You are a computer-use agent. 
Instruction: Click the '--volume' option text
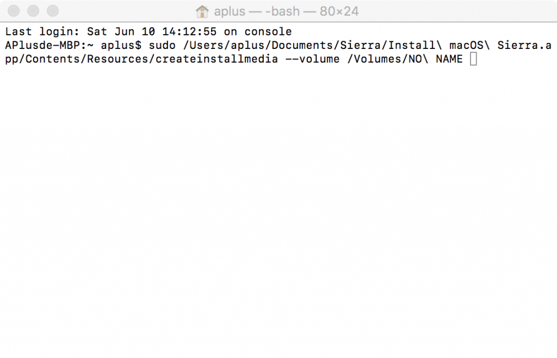313,59
